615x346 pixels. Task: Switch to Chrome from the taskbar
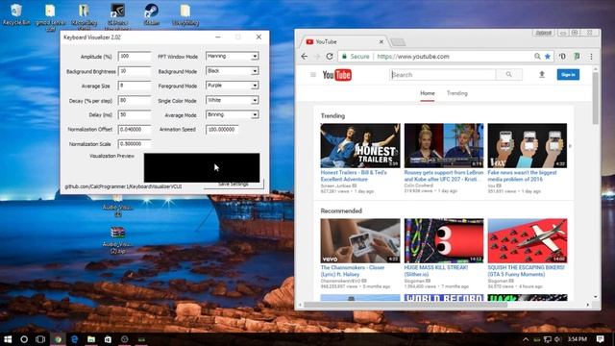pyautogui.click(x=58, y=339)
